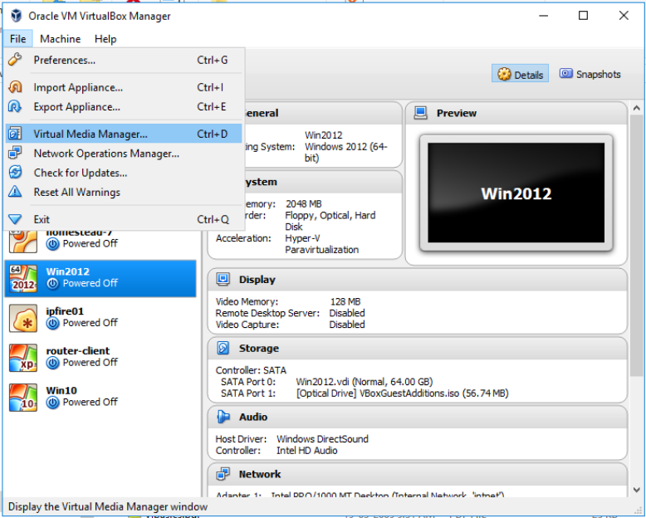Click the details pane scroll-down arrow
The width and height of the screenshot is (646, 518).
(637, 490)
